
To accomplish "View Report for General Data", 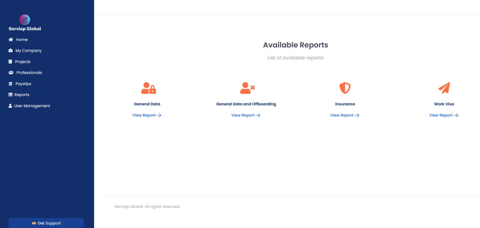I will tap(147, 115).
